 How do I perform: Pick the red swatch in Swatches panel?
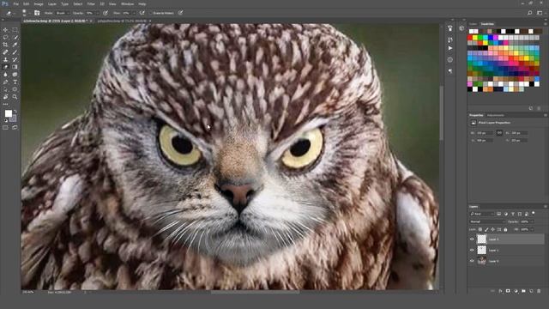tap(469, 38)
